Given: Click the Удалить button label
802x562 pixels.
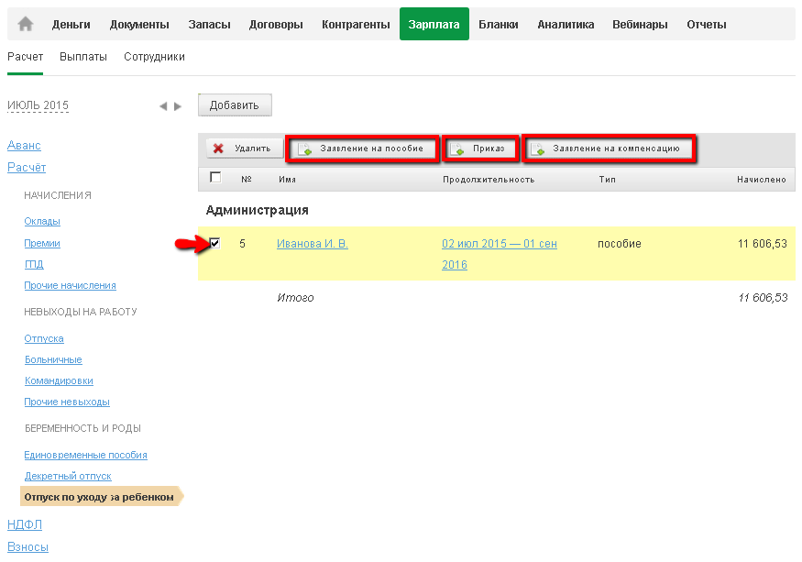Looking at the screenshot, I should [253, 149].
